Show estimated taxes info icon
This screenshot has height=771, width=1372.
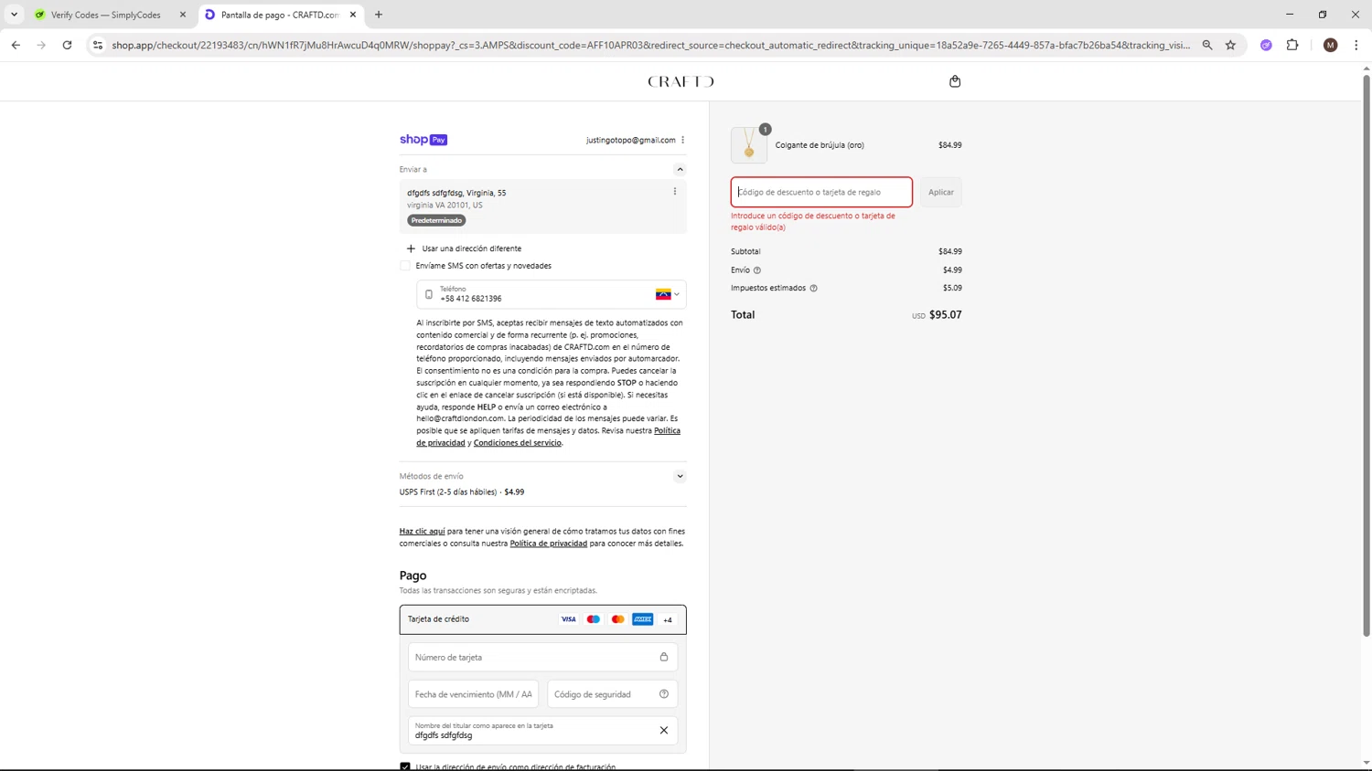click(813, 288)
